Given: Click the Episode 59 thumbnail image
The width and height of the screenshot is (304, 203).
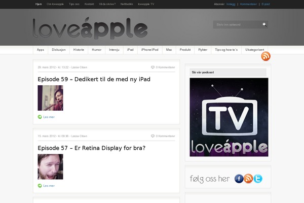Looking at the screenshot, I should (50, 98).
